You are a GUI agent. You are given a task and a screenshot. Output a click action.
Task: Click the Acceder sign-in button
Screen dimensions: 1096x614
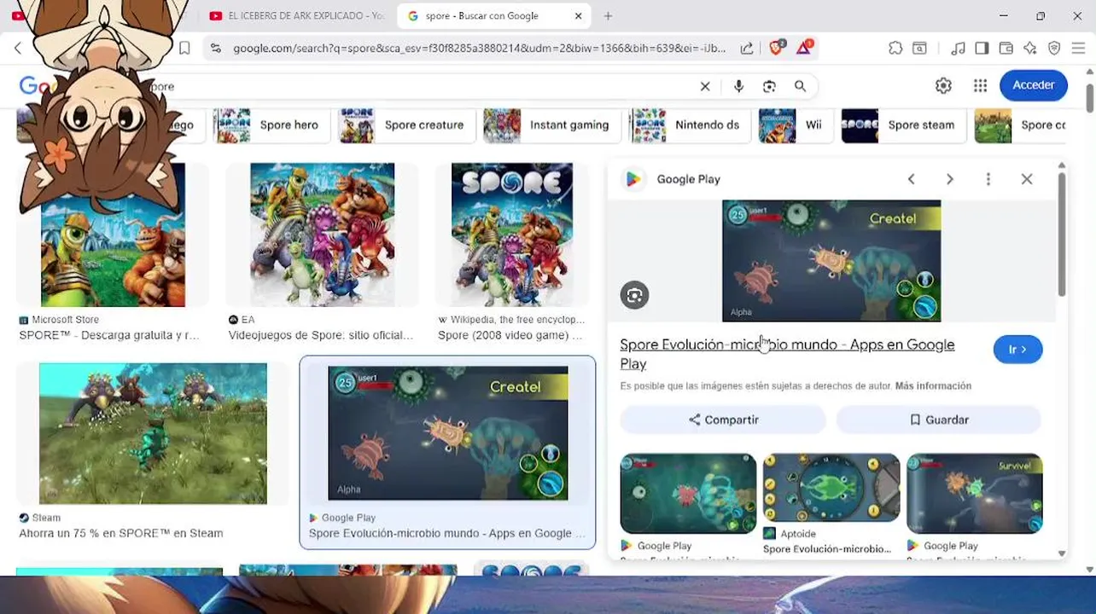click(1033, 85)
